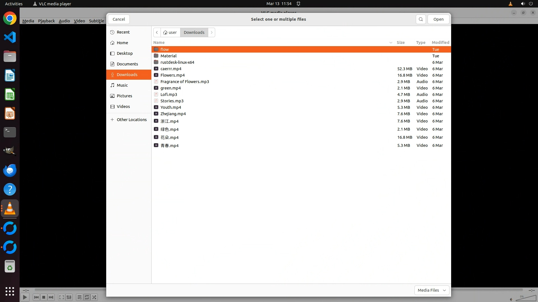Open the Music sidebar location
This screenshot has width=538, height=302.
pyautogui.click(x=122, y=85)
